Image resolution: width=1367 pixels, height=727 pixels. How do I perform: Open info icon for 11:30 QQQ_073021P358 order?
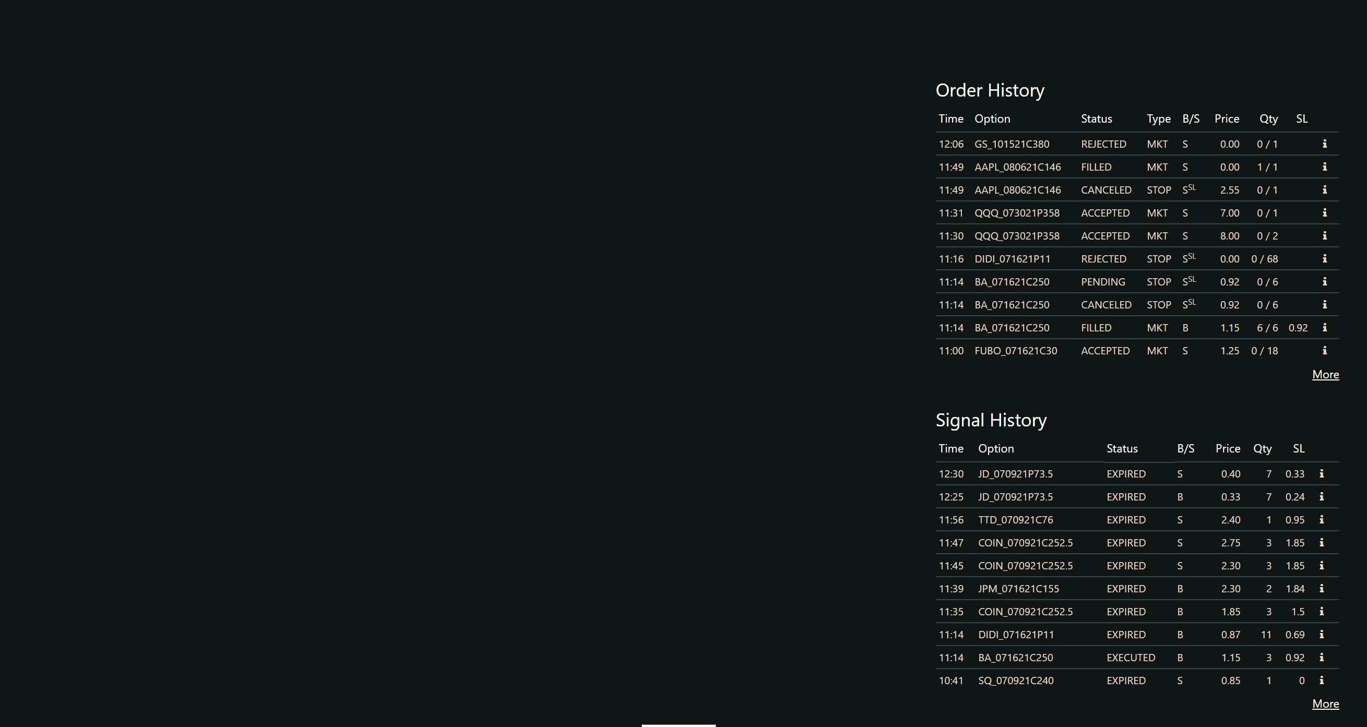(x=1325, y=235)
